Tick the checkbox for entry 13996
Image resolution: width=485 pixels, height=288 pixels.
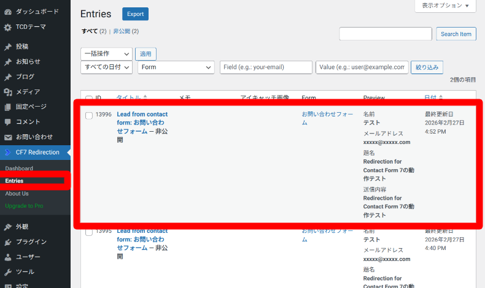click(89, 115)
